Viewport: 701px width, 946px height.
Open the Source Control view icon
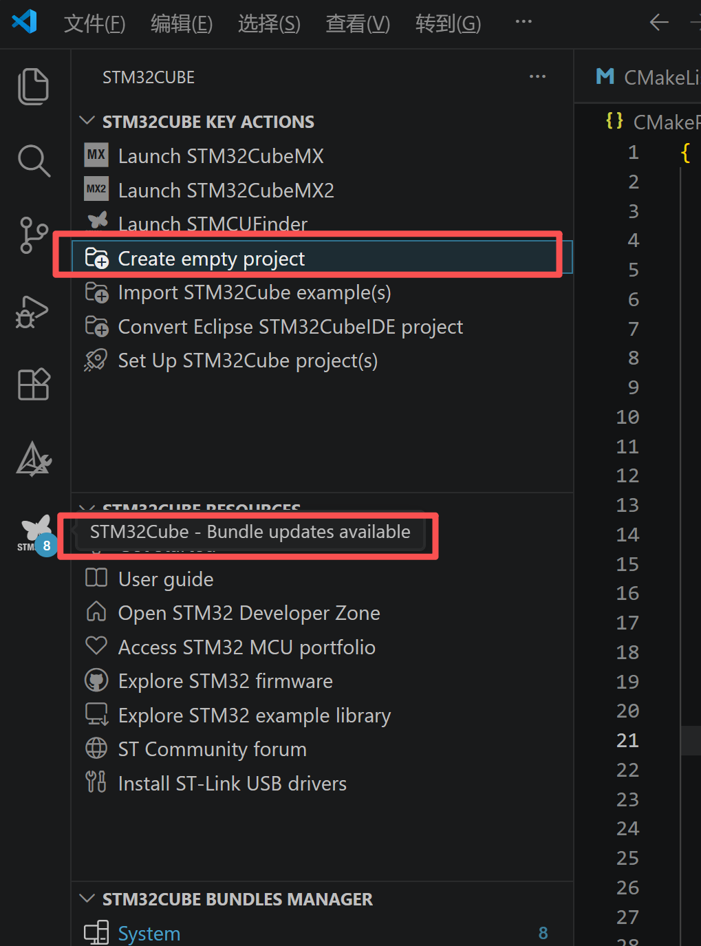(33, 235)
